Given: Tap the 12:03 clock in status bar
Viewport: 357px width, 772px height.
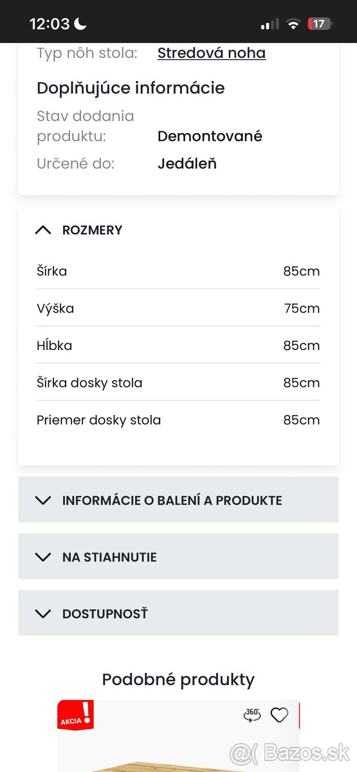Looking at the screenshot, I should tap(50, 24).
